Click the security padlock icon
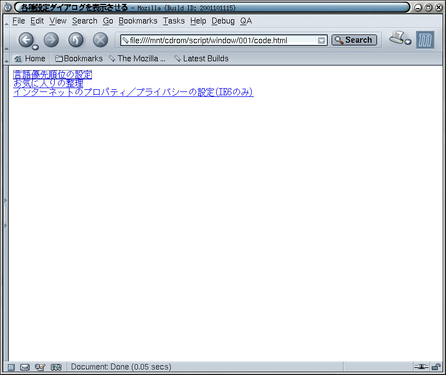Image resolution: width=446 pixels, height=375 pixels. click(436, 367)
